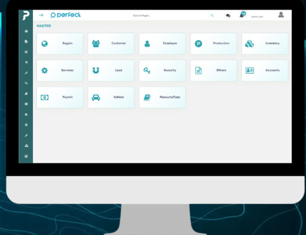Open the chat messages icon in header
The width and height of the screenshot is (306, 235).
coord(228,16)
